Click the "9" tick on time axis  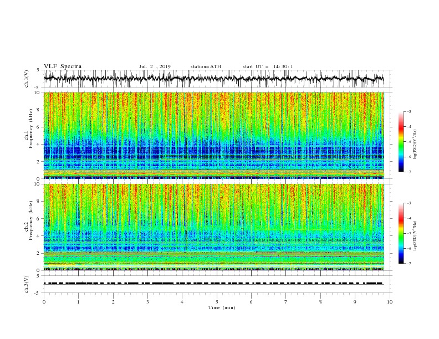coord(355,302)
